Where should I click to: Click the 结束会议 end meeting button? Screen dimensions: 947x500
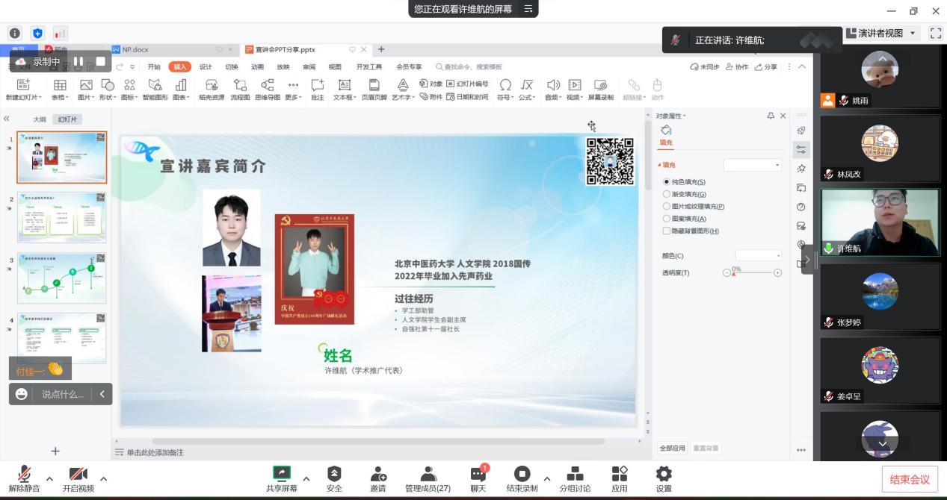(x=910, y=479)
